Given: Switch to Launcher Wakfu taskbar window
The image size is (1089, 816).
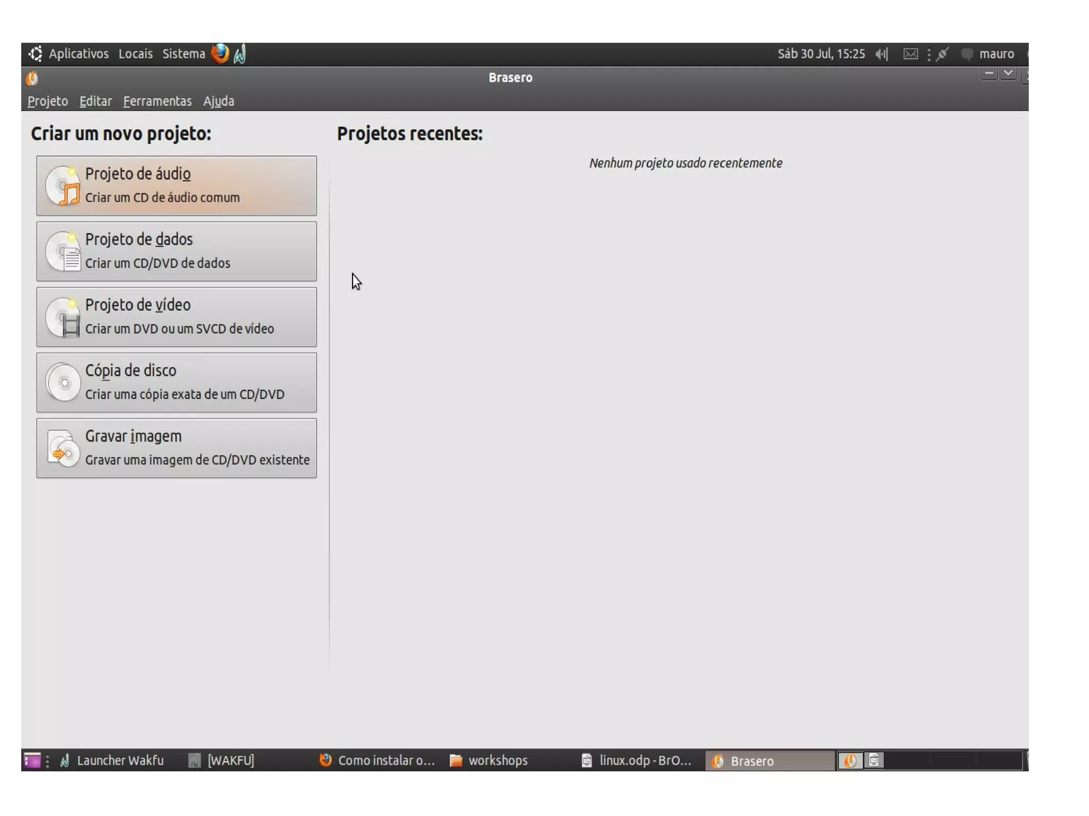Looking at the screenshot, I should (x=112, y=760).
